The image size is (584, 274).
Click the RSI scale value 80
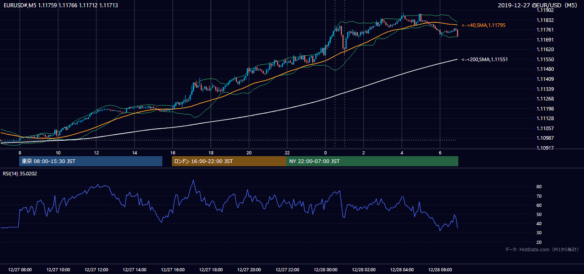(539, 187)
